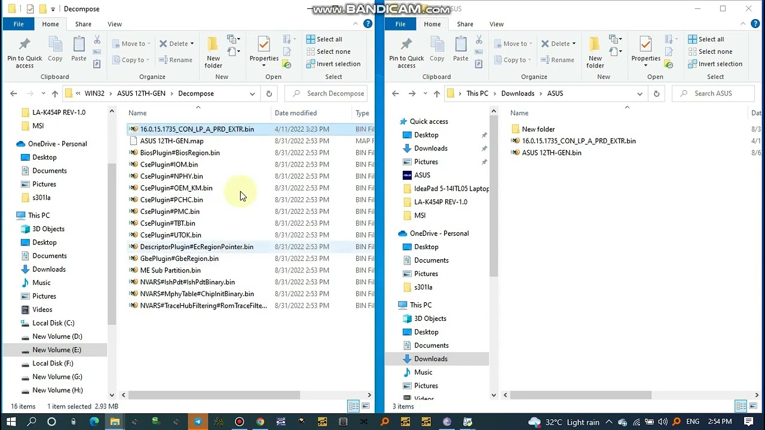Click Paste icon in Decompose window ribbon
This screenshot has height=430, width=765.
[78, 50]
